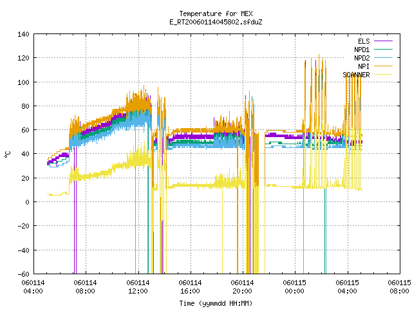Screen dimensions: 412x309
Task: Click the x-axis tick label 060115 08:00
Action: tap(399, 287)
